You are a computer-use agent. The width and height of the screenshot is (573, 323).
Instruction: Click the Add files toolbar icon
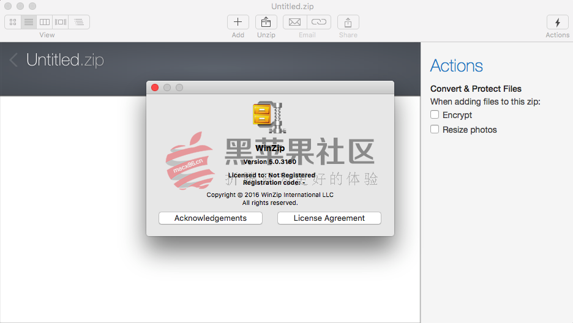tap(238, 22)
